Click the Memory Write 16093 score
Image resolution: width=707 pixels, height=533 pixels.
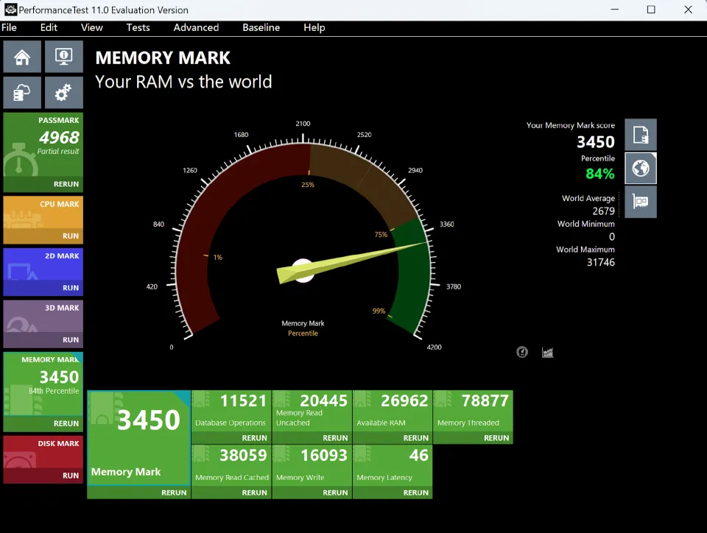[x=324, y=455]
